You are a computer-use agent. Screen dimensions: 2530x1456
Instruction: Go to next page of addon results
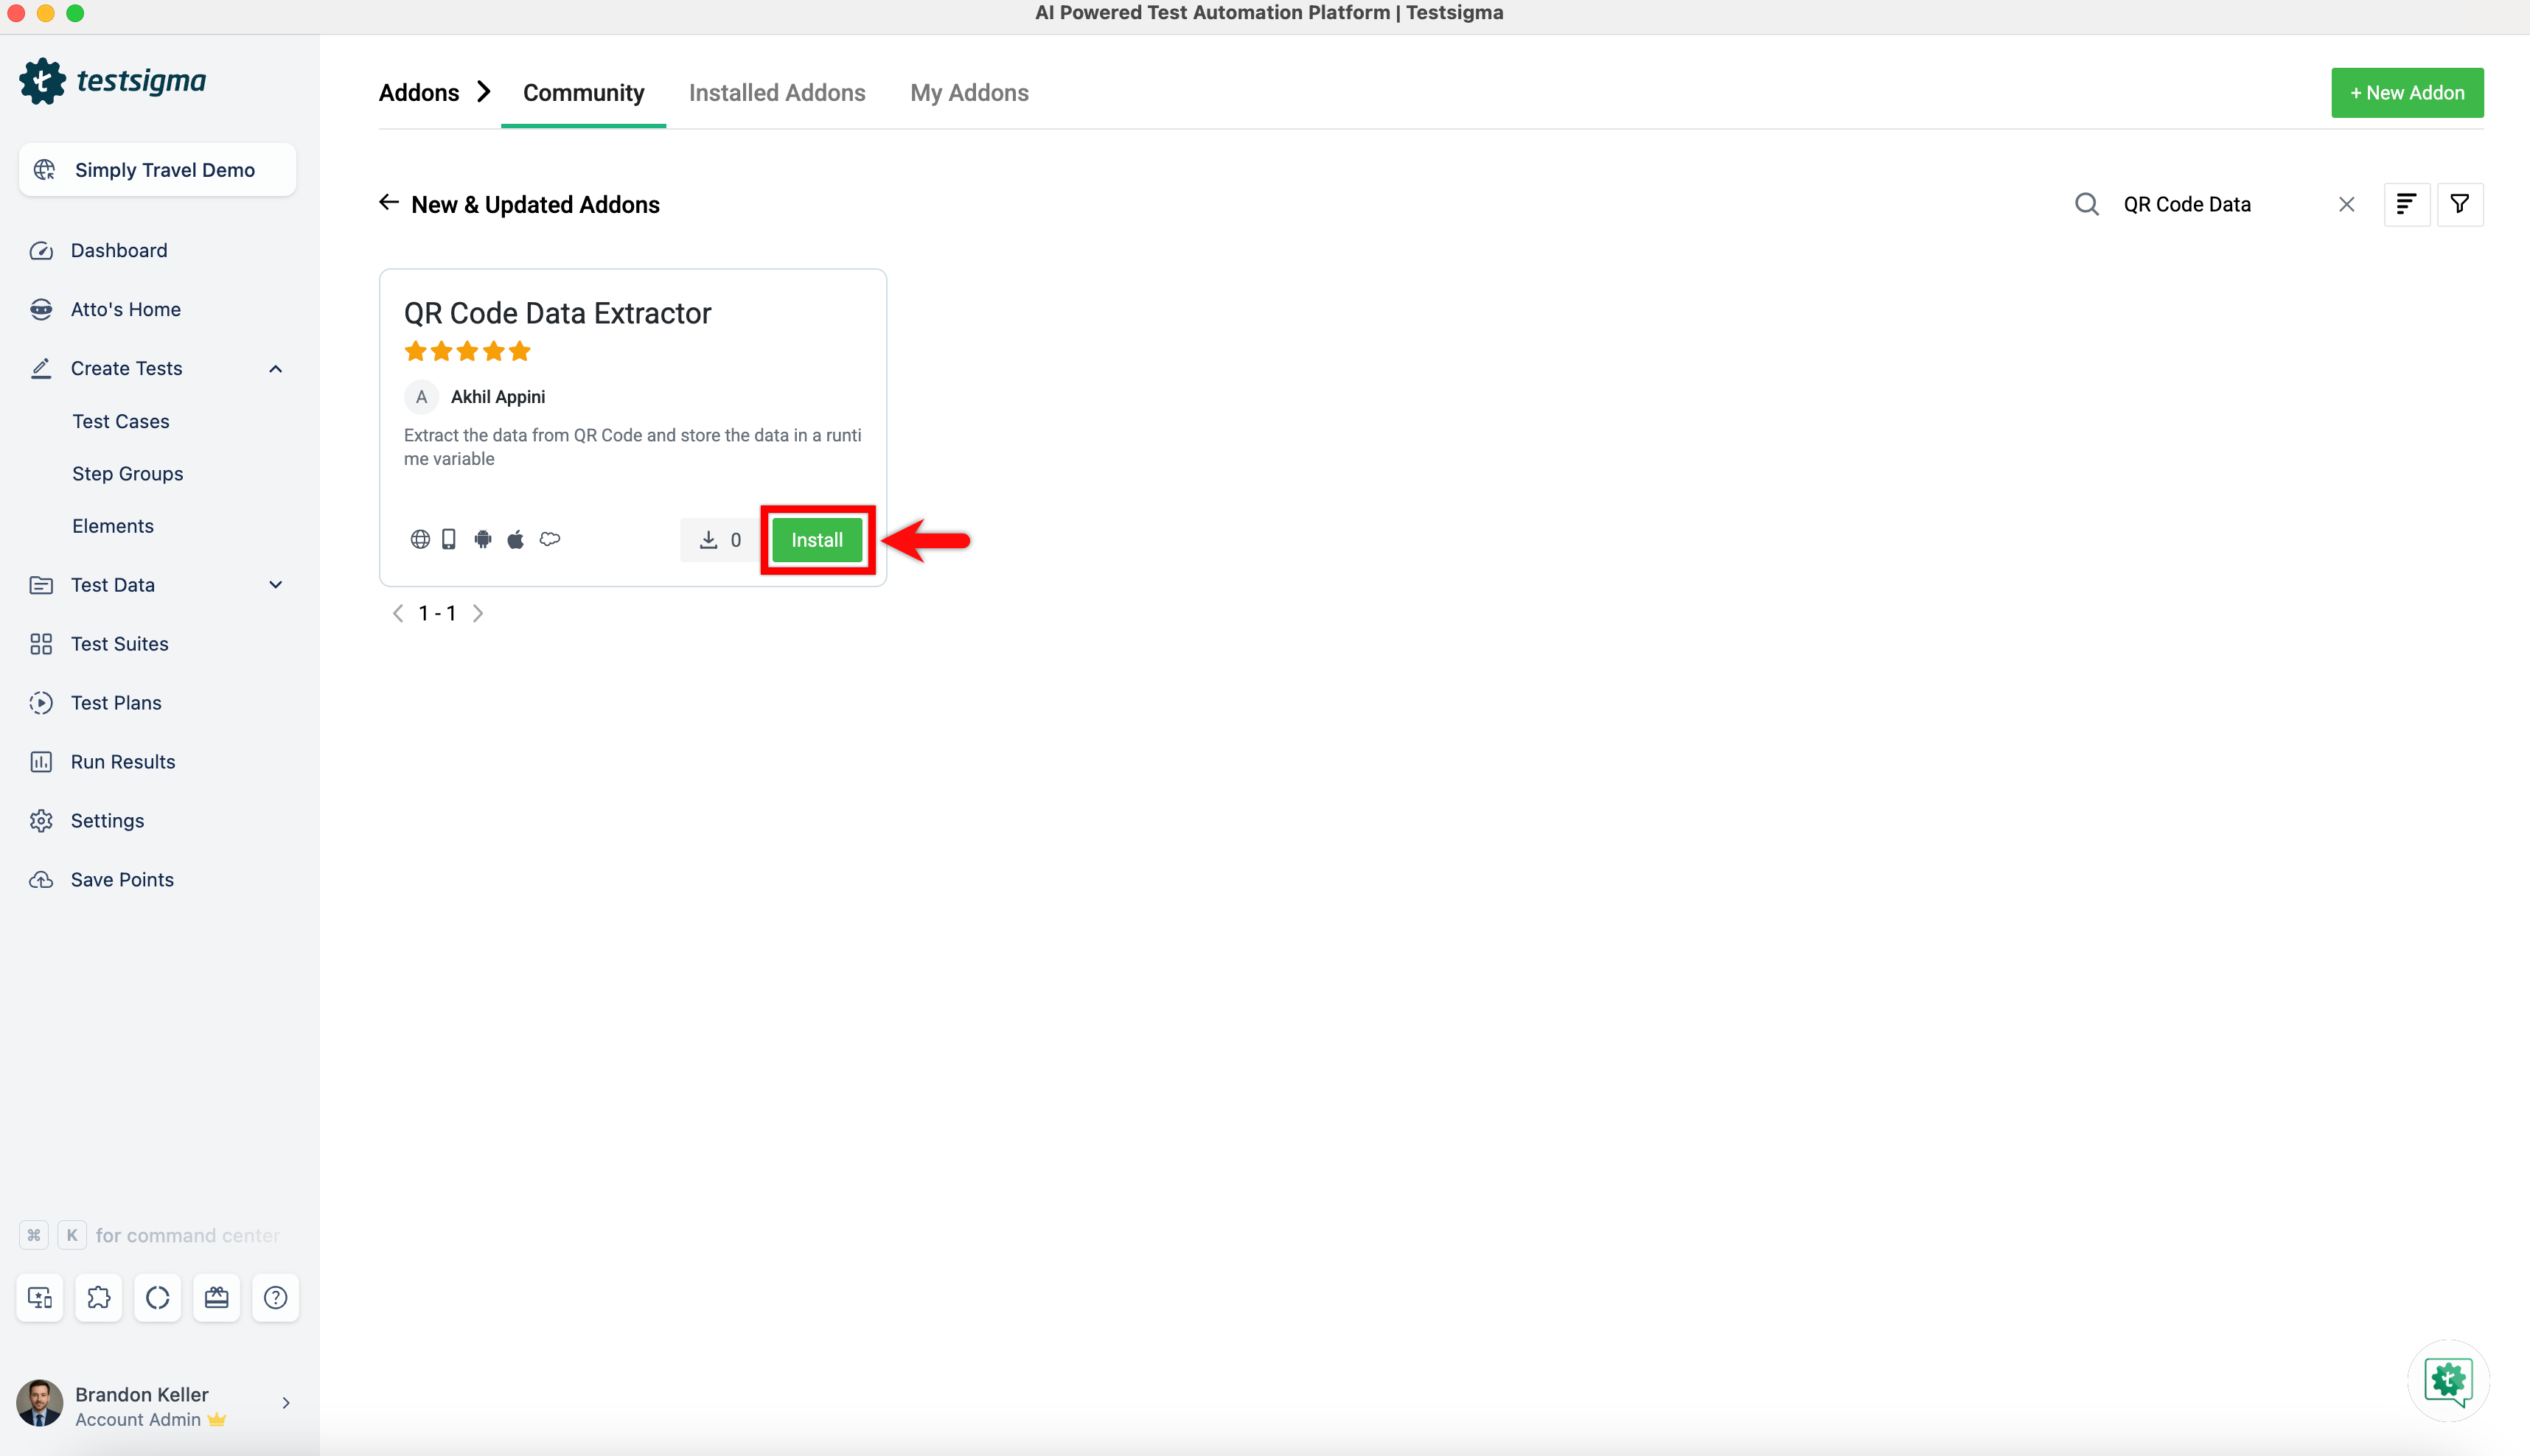click(478, 614)
